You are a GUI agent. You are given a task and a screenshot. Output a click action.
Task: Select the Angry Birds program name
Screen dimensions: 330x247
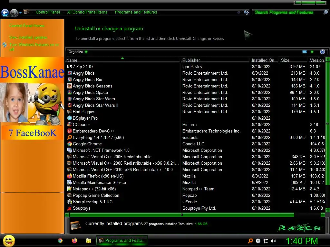coord(83,73)
